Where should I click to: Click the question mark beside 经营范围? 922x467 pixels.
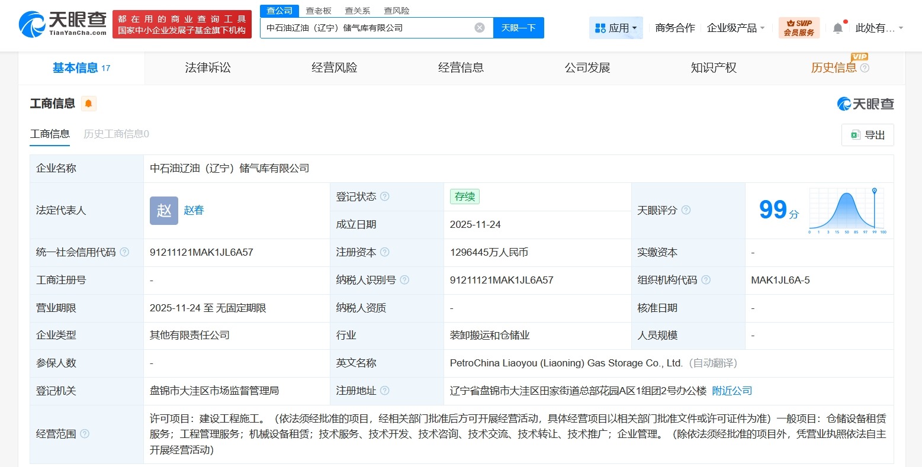click(x=85, y=433)
